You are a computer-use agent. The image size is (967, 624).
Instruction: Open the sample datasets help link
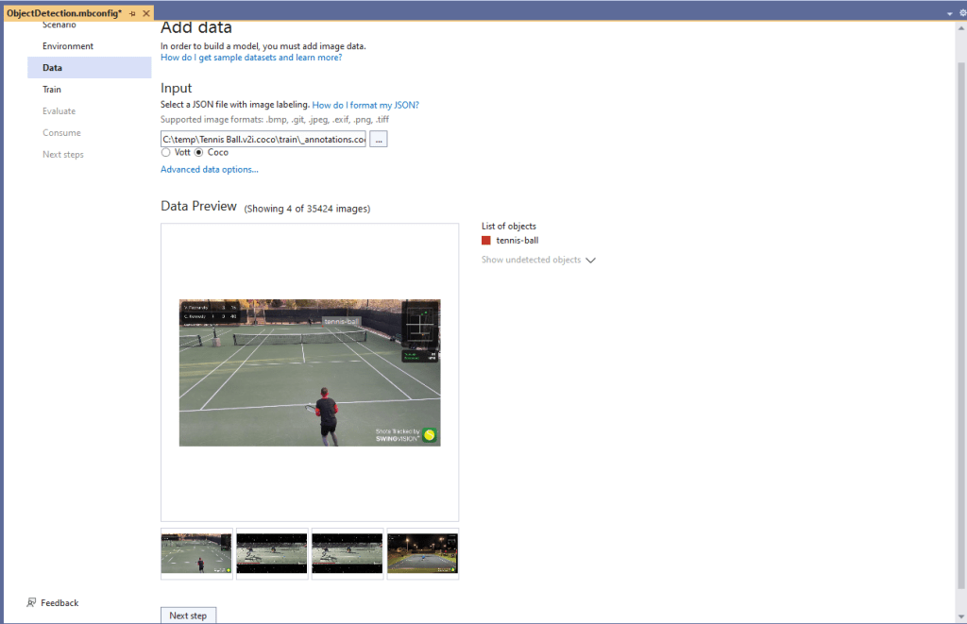[251, 58]
